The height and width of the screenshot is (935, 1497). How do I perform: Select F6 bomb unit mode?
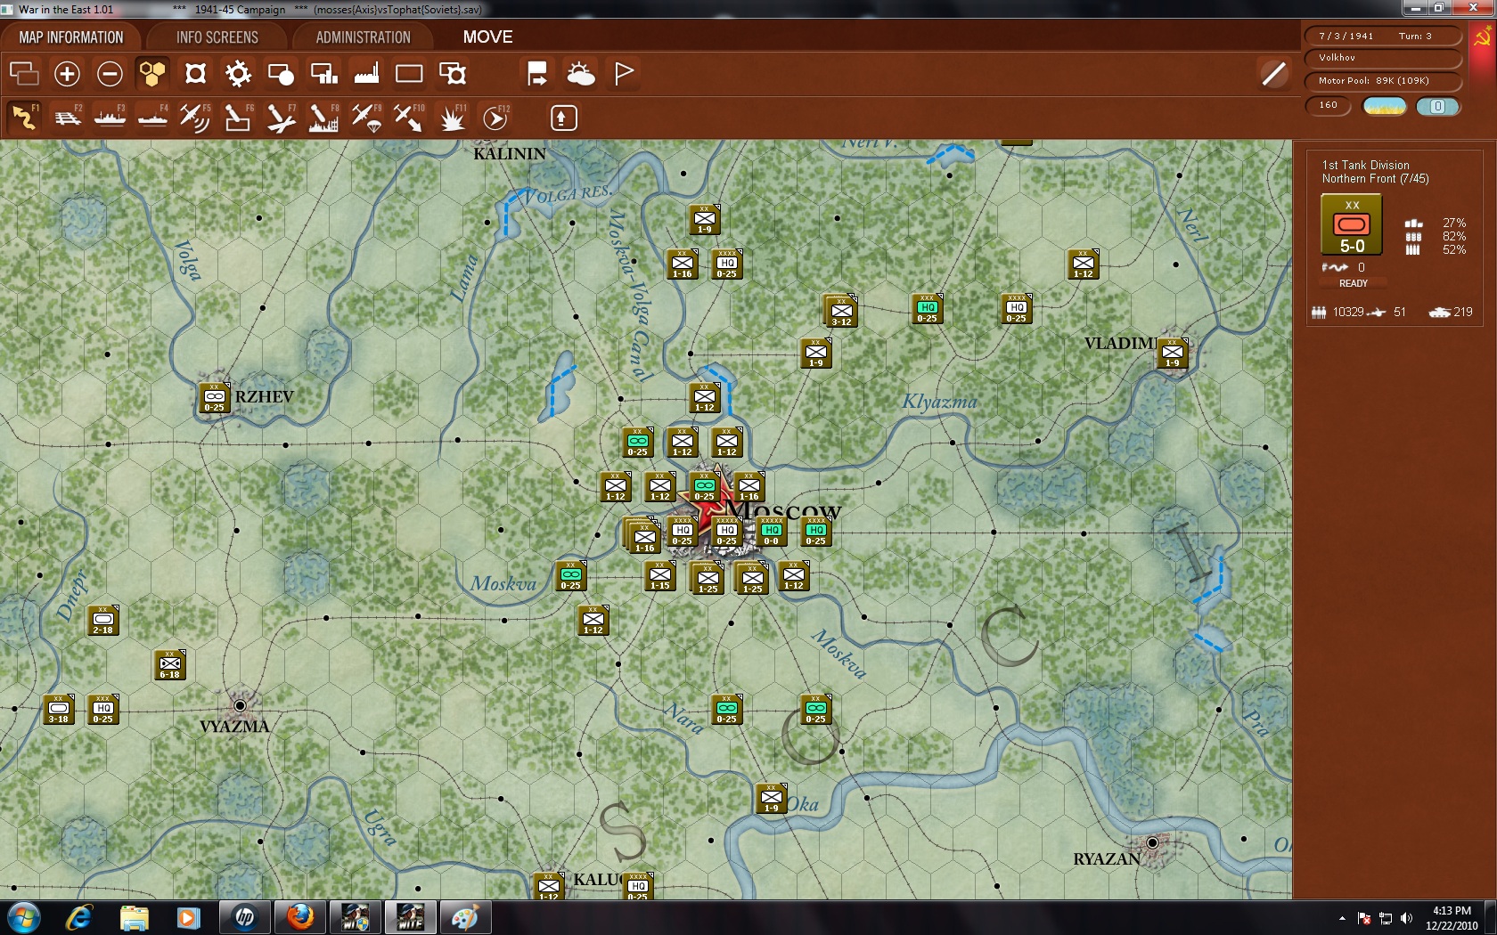coord(238,118)
